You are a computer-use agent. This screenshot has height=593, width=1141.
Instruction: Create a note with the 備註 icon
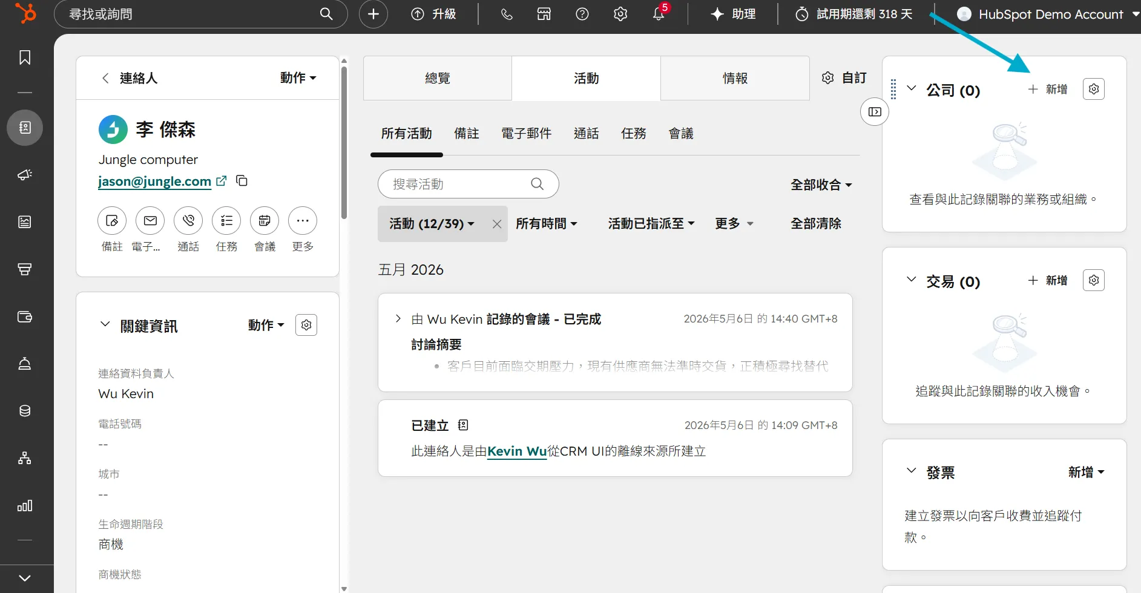click(112, 221)
